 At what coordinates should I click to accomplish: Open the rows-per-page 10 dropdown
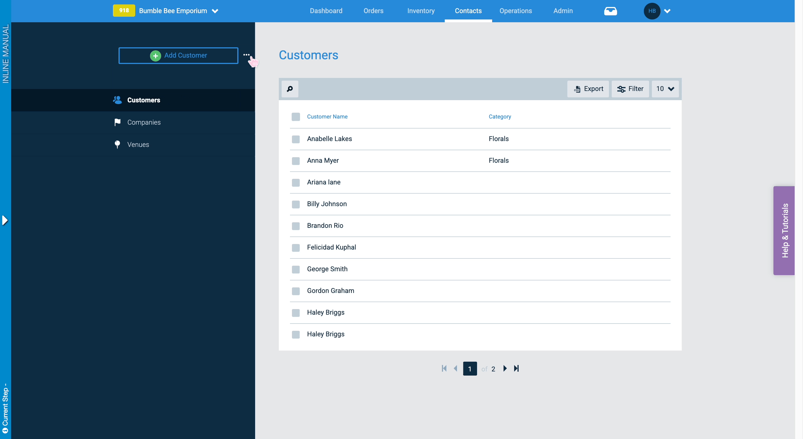click(x=665, y=89)
